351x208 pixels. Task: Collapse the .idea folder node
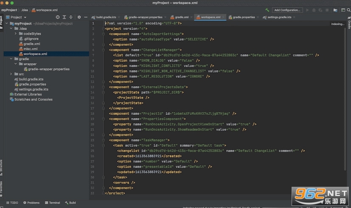[11, 28]
